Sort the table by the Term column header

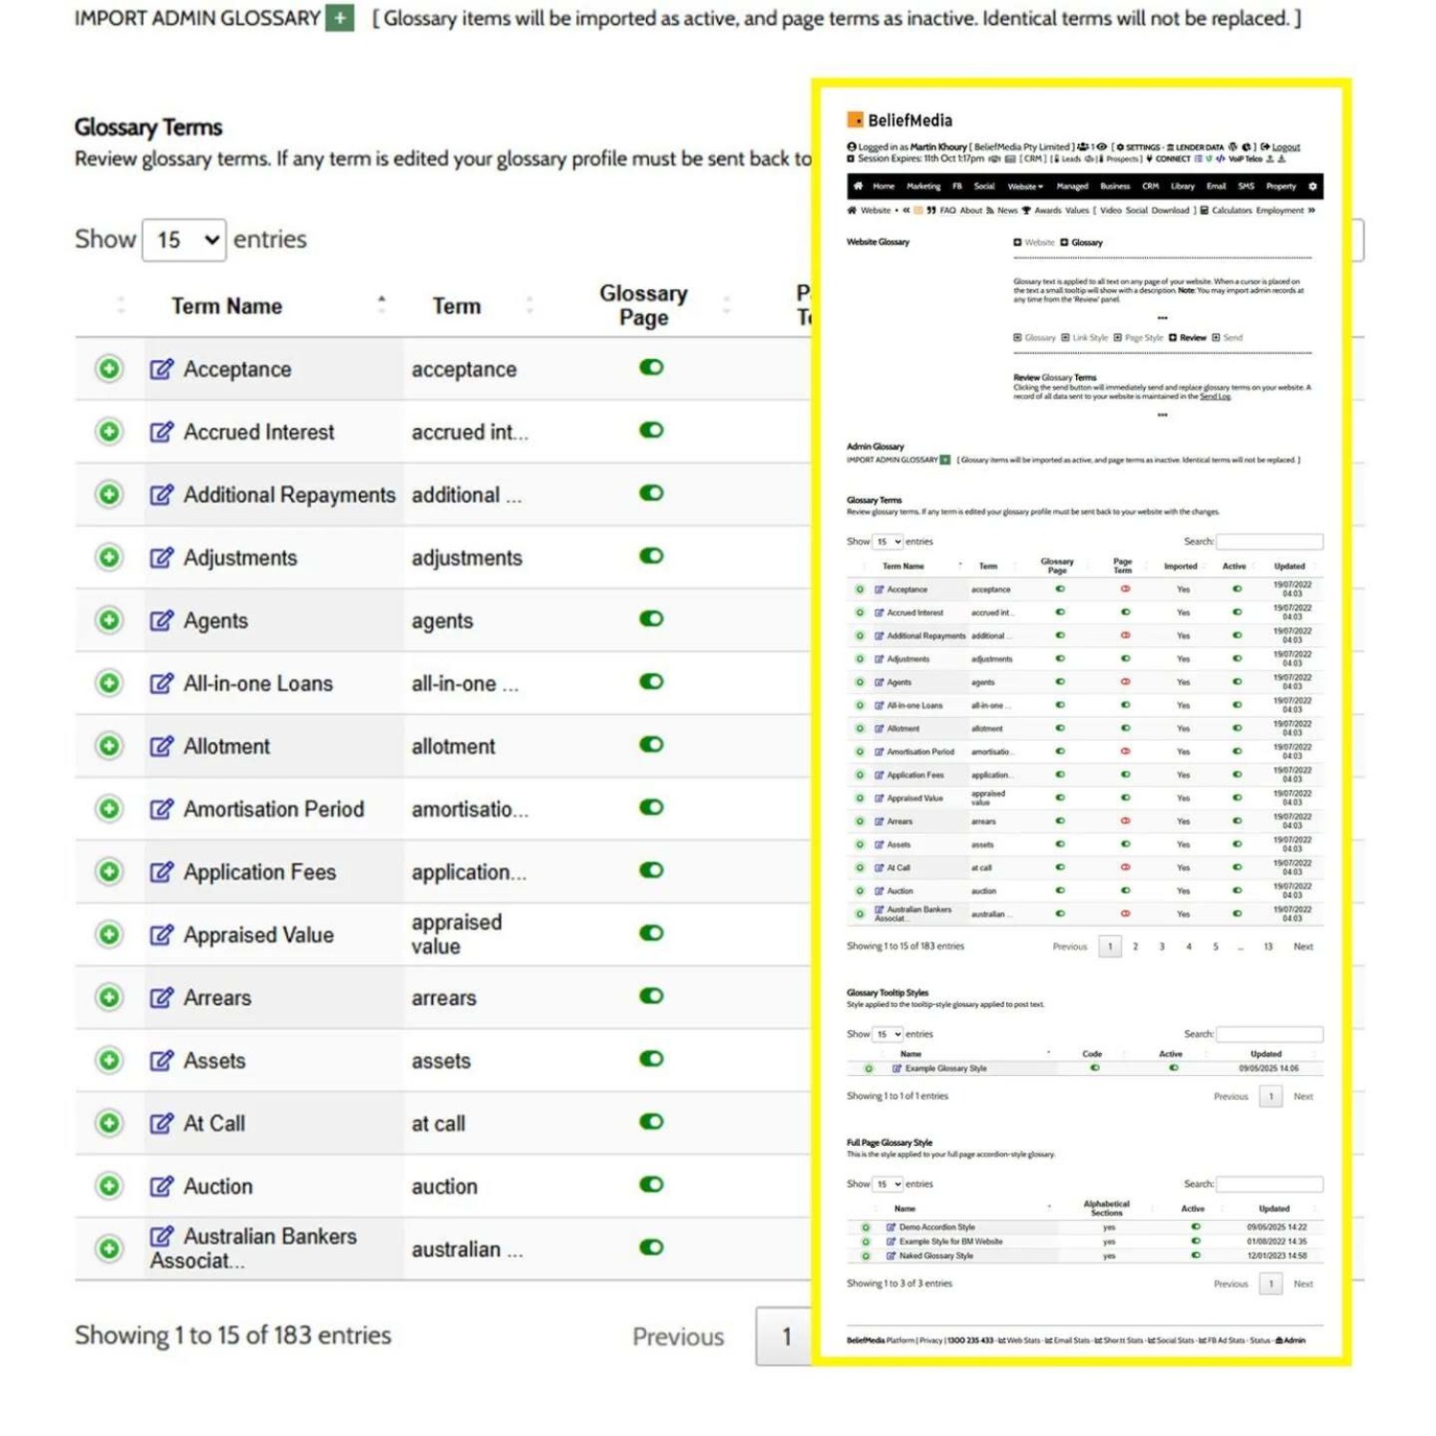[x=457, y=306]
